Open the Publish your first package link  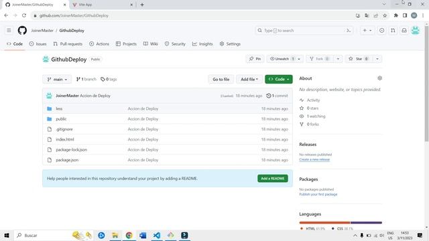point(318,194)
